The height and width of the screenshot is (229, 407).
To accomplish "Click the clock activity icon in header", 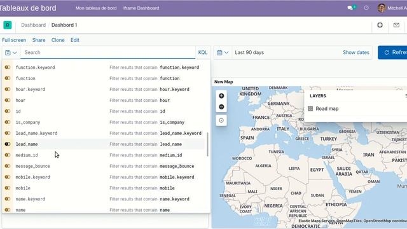I will pos(366,8).
